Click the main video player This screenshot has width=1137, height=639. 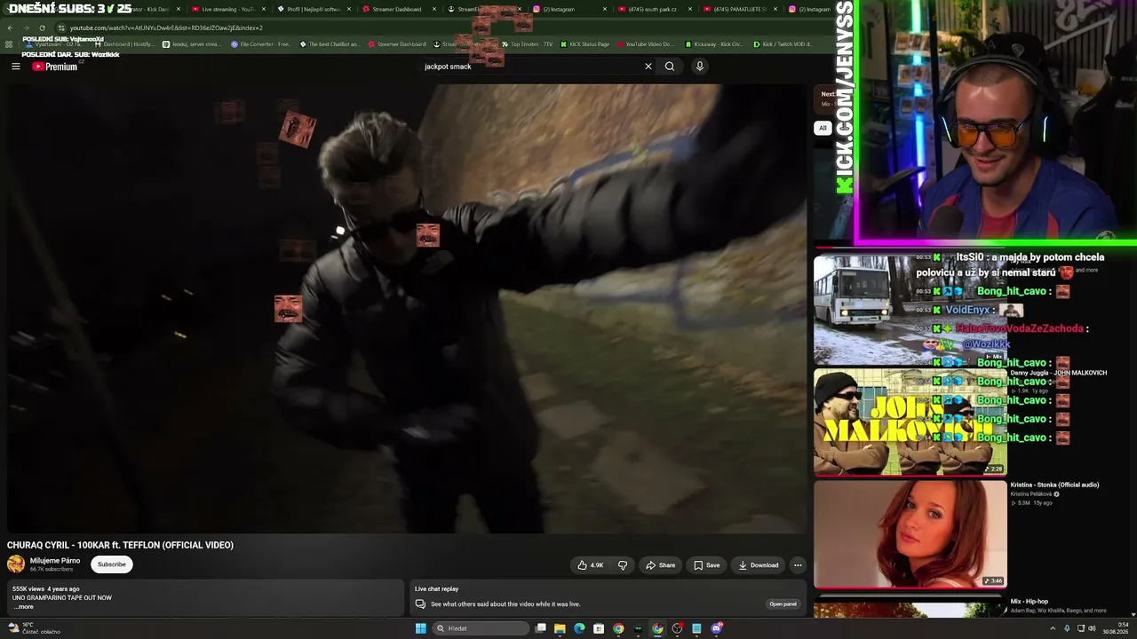pos(407,309)
